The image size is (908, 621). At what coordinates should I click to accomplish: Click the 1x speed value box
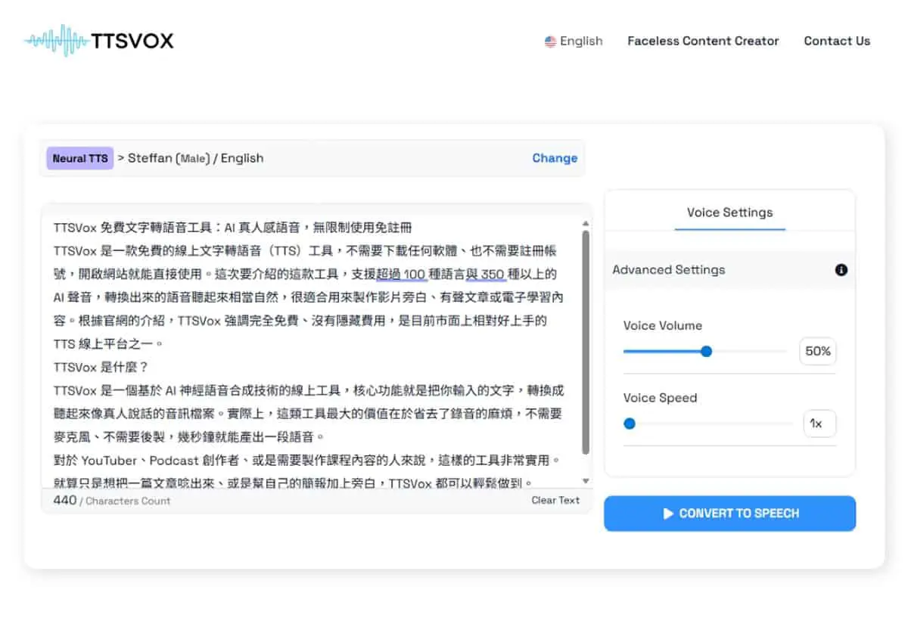[x=819, y=424]
